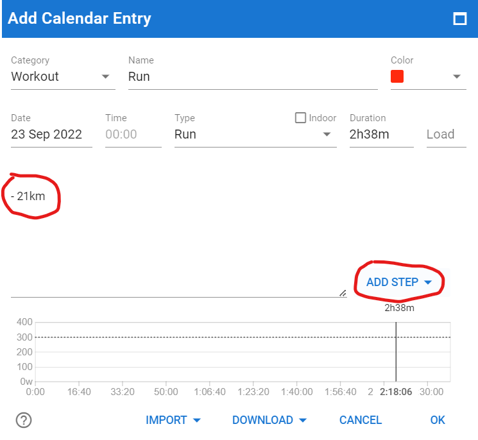Open the Category Workout dropdown
This screenshot has height=440, width=478.
pyautogui.click(x=63, y=76)
